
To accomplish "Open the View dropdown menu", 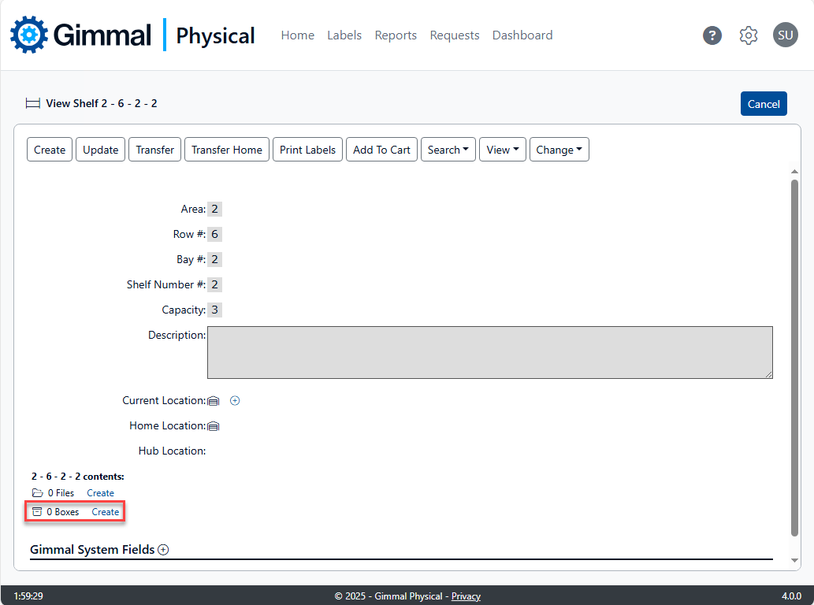I will click(502, 150).
